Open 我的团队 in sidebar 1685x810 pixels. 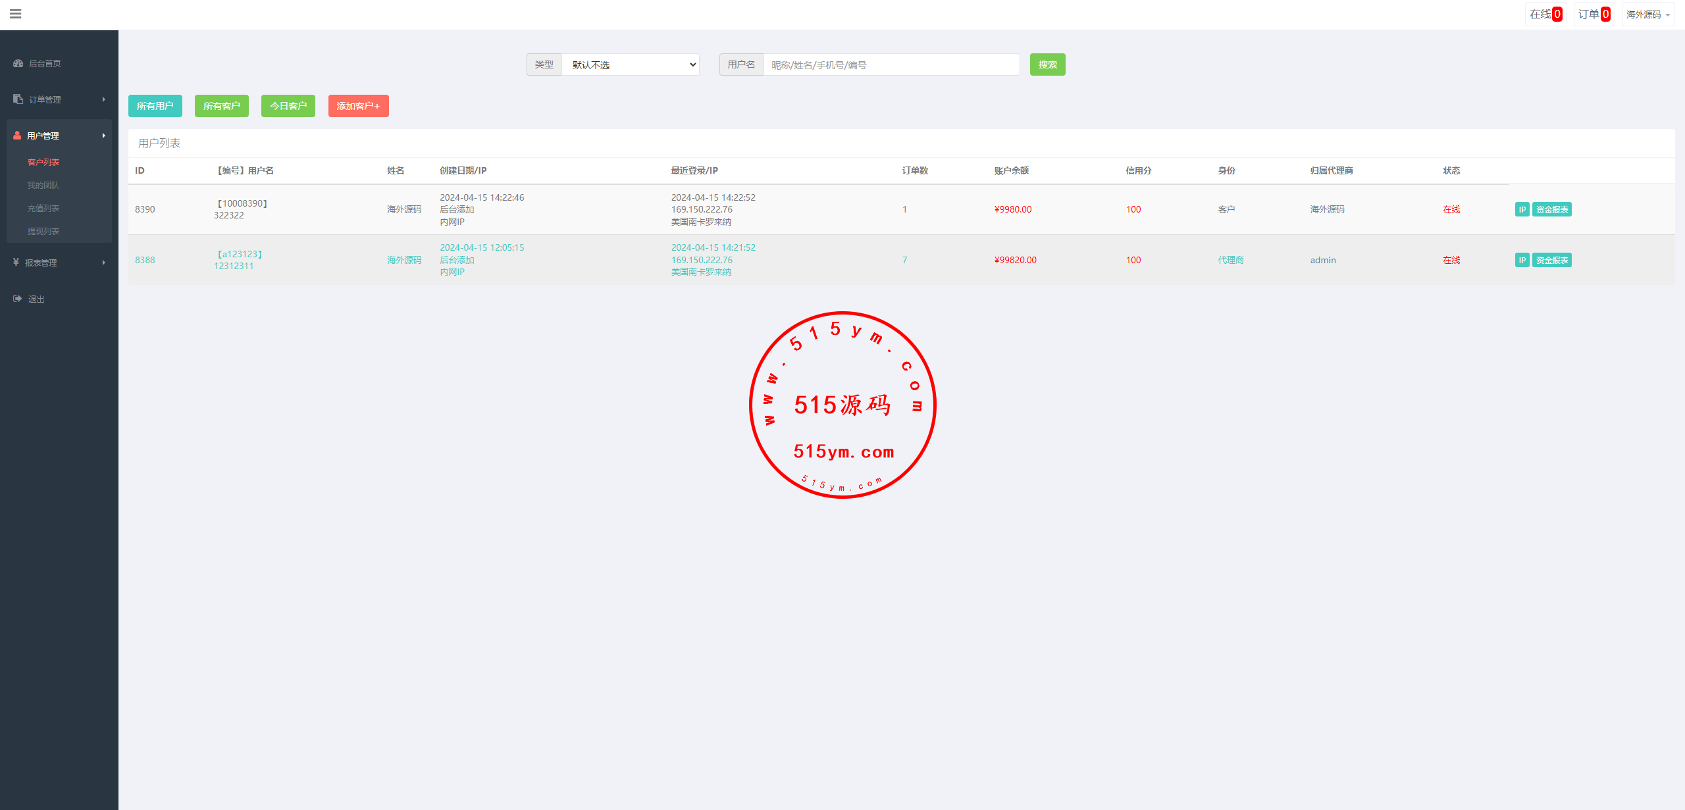click(x=43, y=186)
